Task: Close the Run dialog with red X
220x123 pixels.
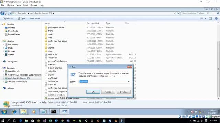Action: tap(129, 67)
